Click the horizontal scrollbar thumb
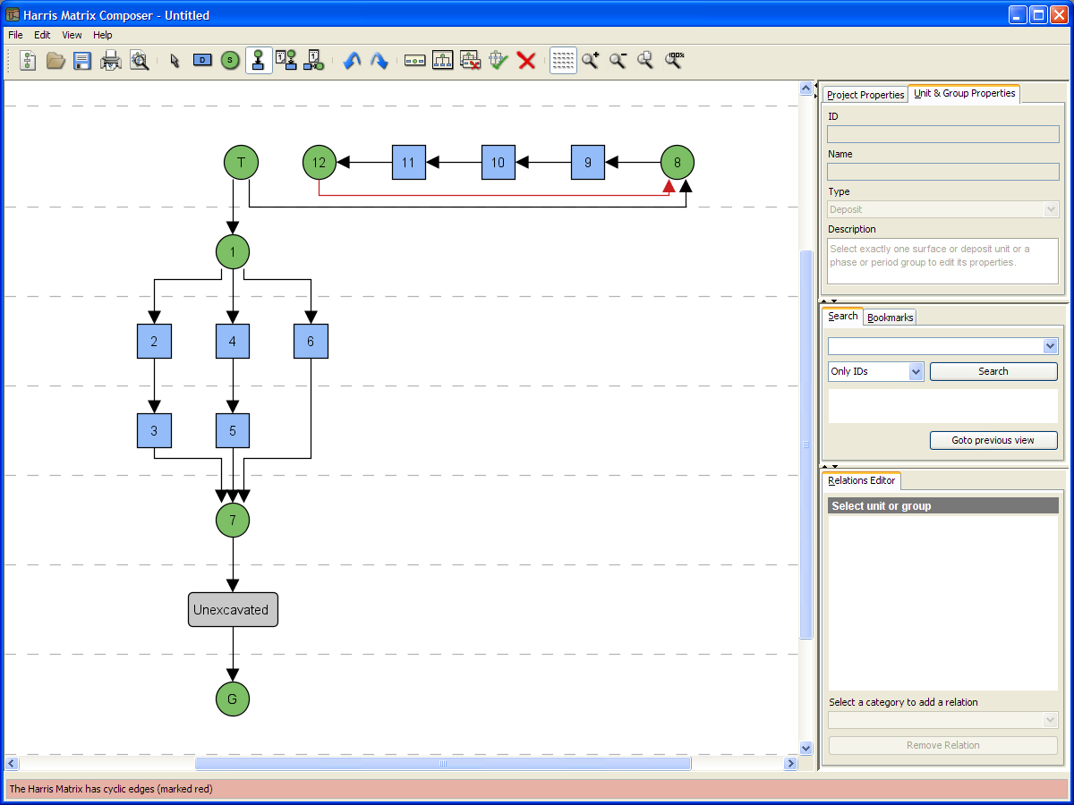This screenshot has height=805, width=1074. coord(443,764)
